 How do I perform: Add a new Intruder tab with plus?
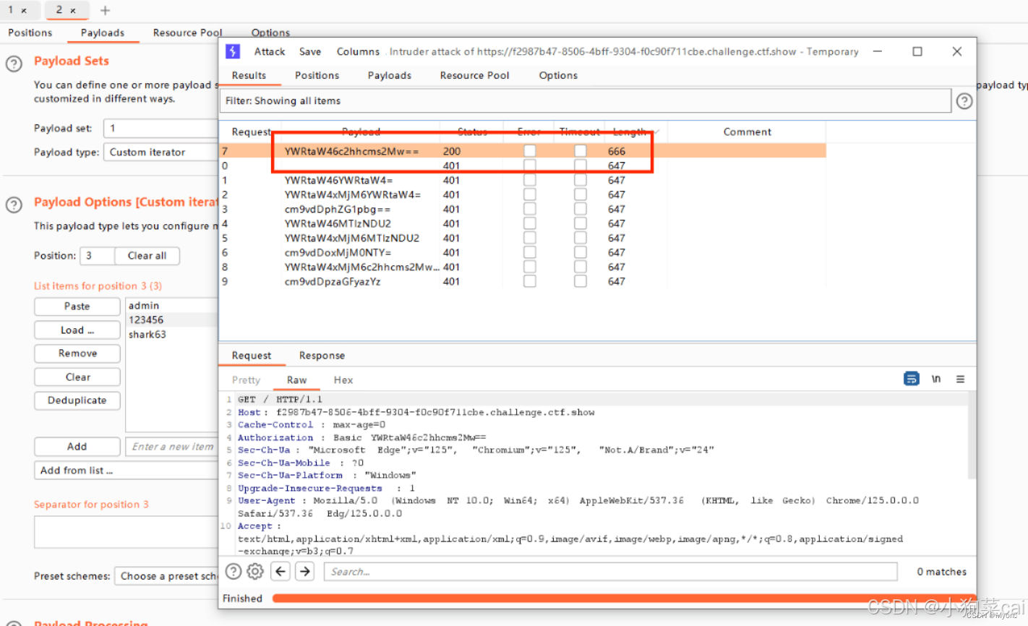click(105, 10)
